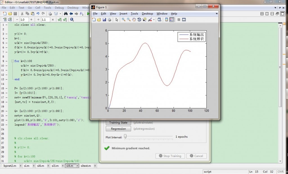Print the figure from Figure 1 toolbar
This screenshot has width=288, height=174.
point(109,20)
